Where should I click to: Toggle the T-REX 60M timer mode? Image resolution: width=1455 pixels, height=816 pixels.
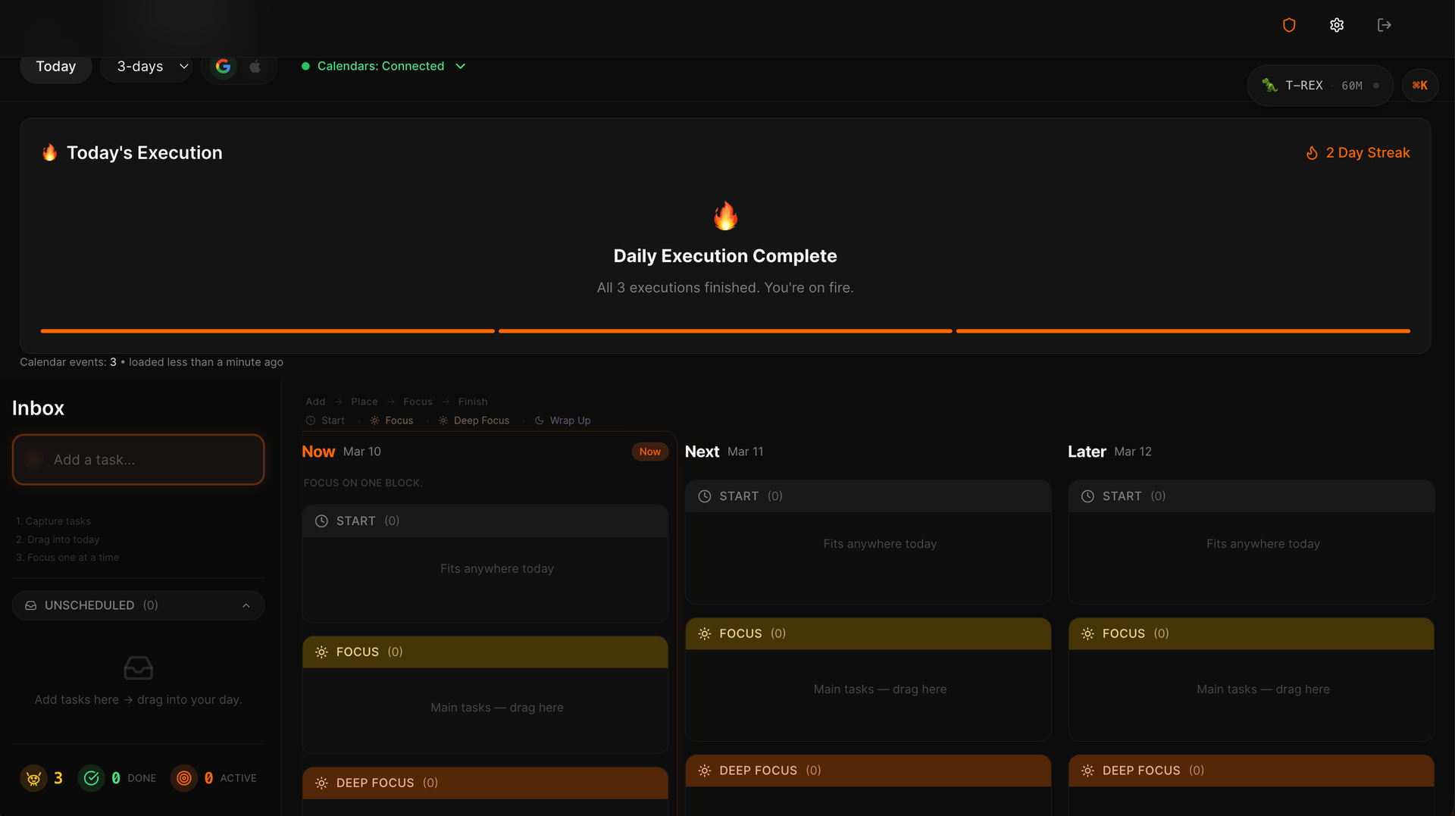1319,86
